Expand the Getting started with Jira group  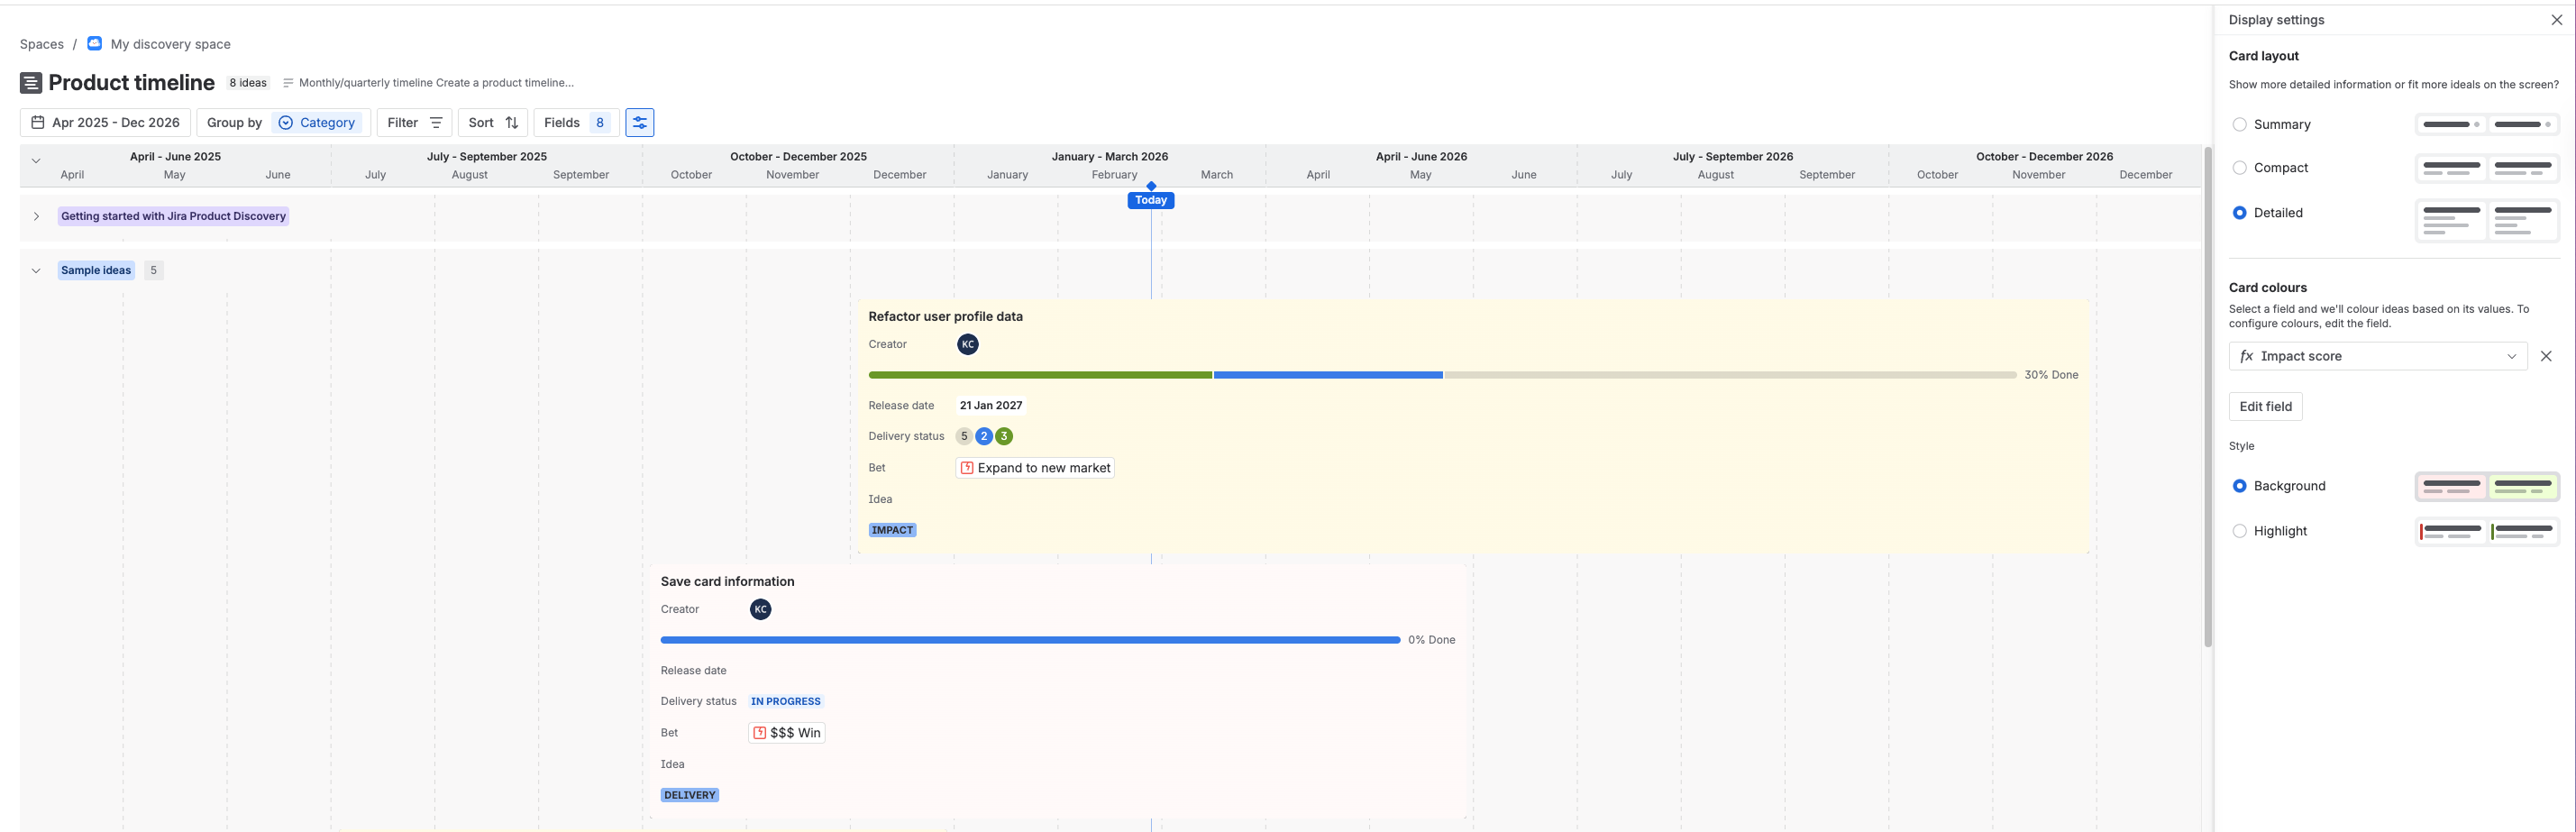pos(36,216)
